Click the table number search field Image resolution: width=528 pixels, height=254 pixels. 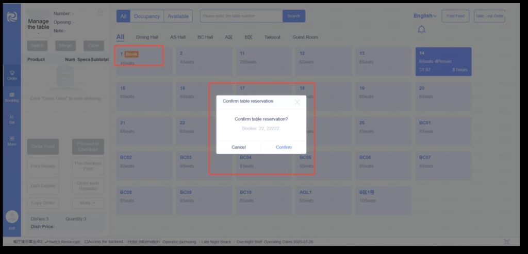point(241,16)
